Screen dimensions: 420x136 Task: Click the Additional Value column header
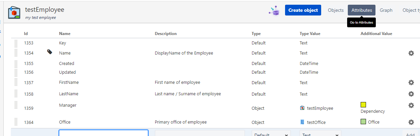pos(376,34)
